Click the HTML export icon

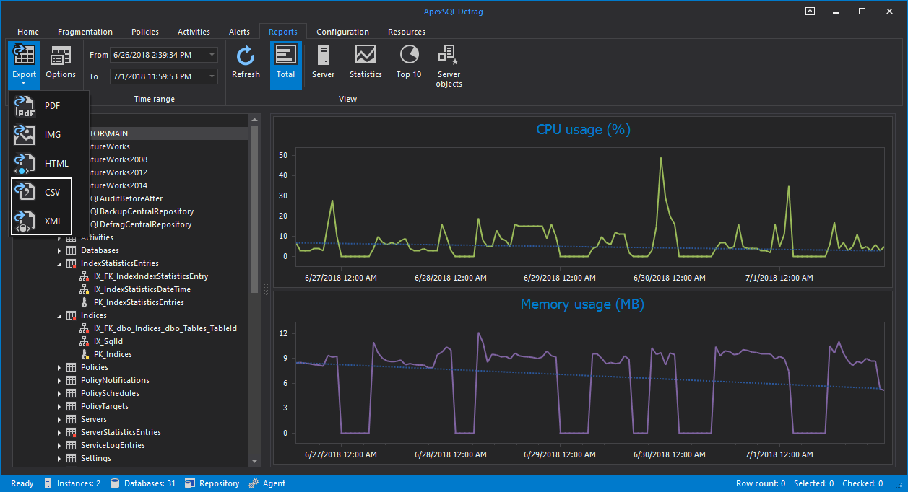coord(25,163)
